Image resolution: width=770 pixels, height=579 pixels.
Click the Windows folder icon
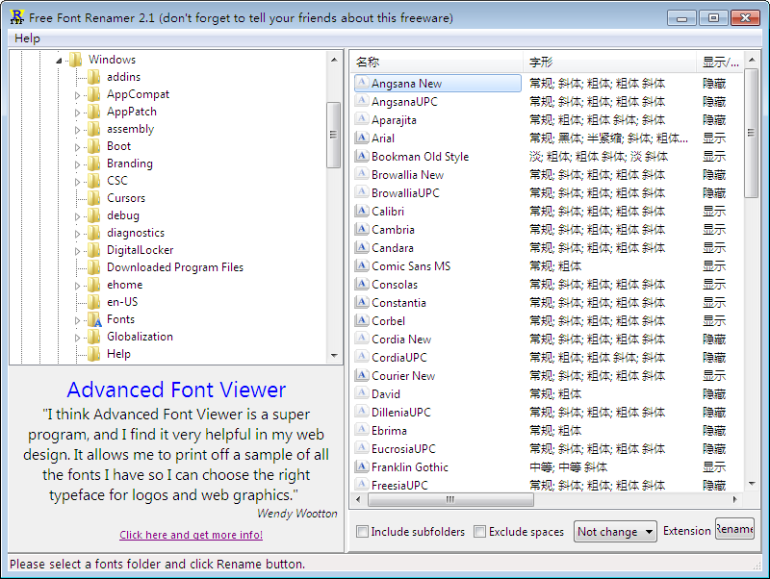[76, 60]
